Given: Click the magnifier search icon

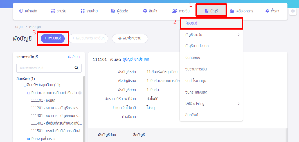Looking at the screenshot, I should (77, 68).
